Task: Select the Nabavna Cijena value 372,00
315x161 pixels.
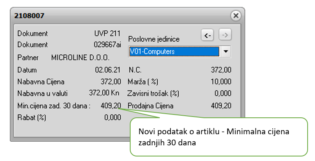Action: click(111, 82)
